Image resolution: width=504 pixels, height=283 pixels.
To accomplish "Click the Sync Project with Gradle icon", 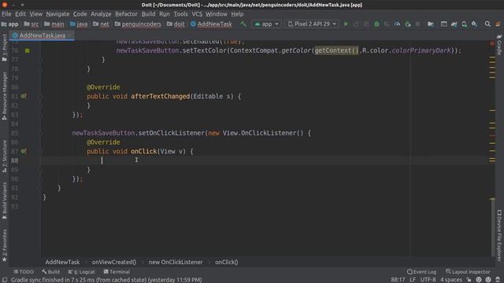I will [x=454, y=24].
